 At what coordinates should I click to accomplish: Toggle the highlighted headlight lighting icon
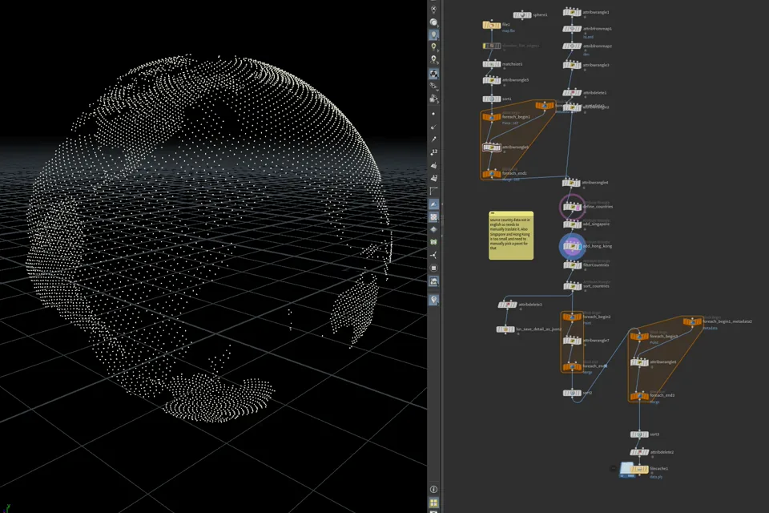[x=433, y=34]
